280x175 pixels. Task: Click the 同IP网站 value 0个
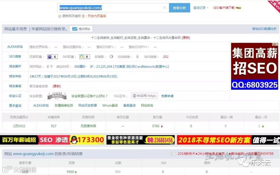coord(50,67)
